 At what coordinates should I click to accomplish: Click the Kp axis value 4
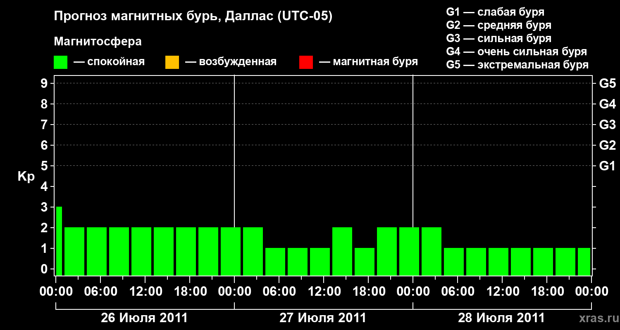tap(45, 186)
